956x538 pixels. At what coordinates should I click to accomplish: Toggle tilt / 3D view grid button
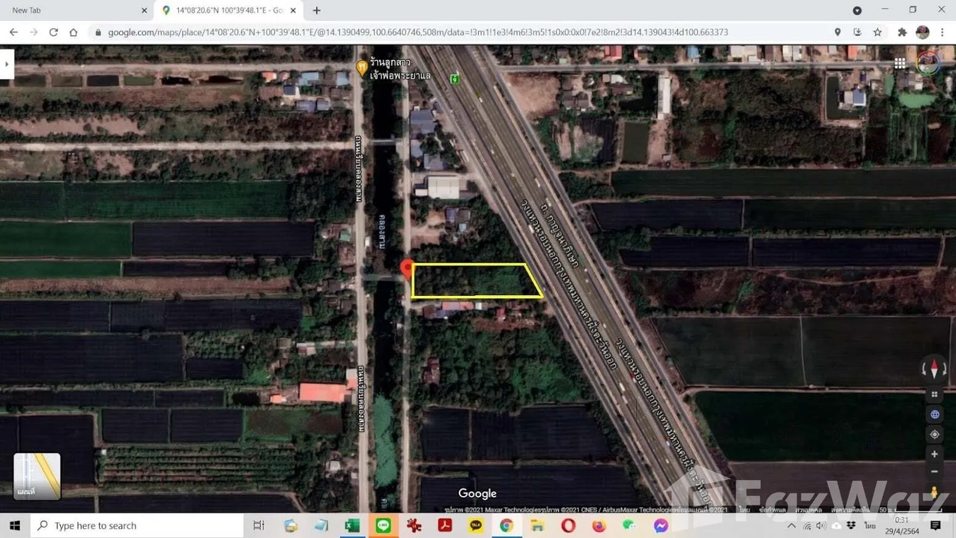coord(934,394)
